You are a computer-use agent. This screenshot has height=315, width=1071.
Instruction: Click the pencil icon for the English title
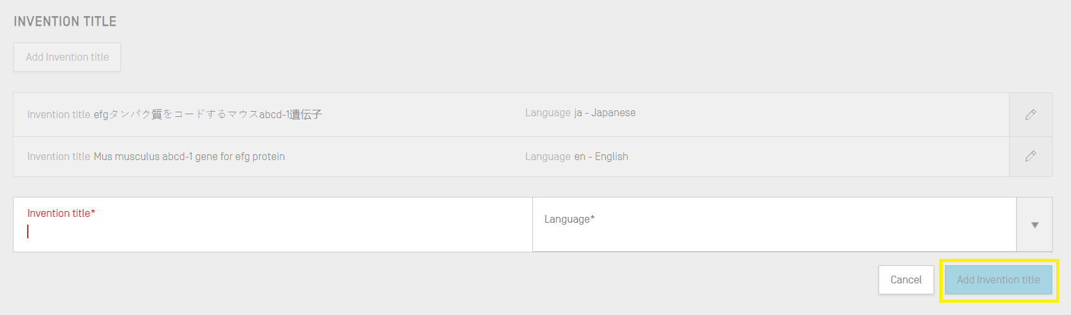pos(1030,156)
